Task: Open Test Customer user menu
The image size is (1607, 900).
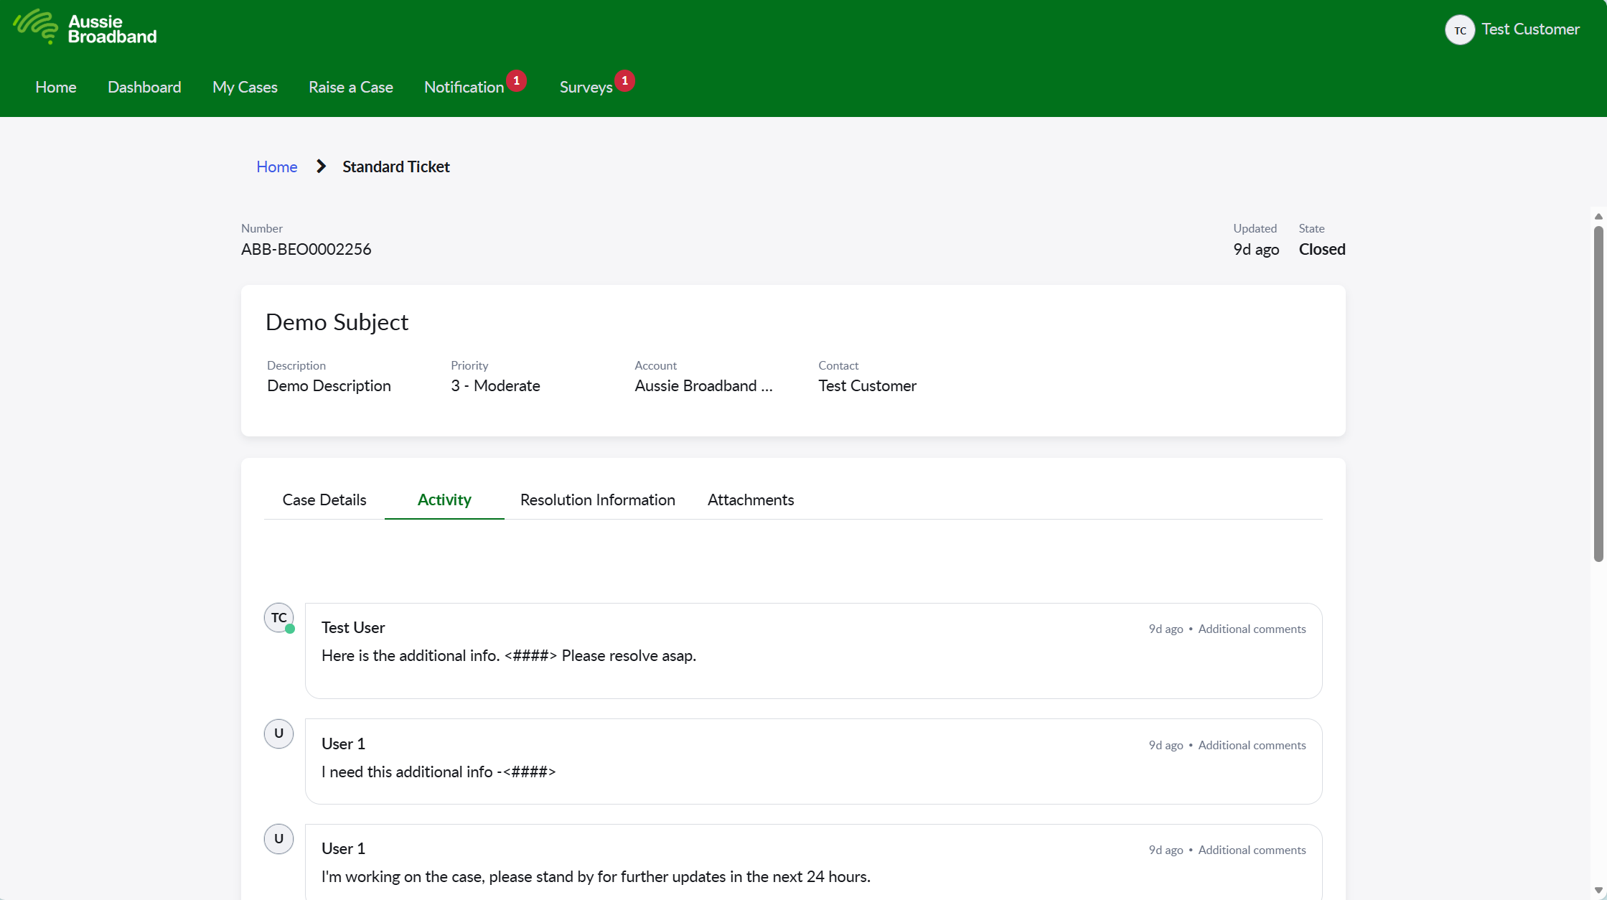Action: [1529, 29]
